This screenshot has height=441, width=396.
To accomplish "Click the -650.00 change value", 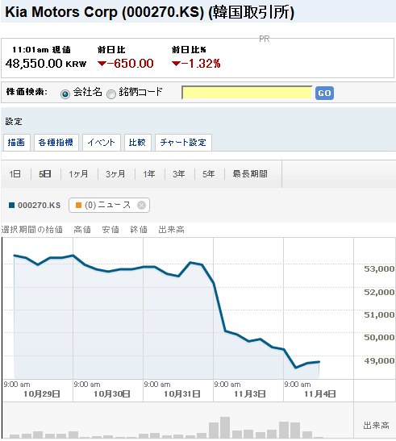I will (x=126, y=64).
